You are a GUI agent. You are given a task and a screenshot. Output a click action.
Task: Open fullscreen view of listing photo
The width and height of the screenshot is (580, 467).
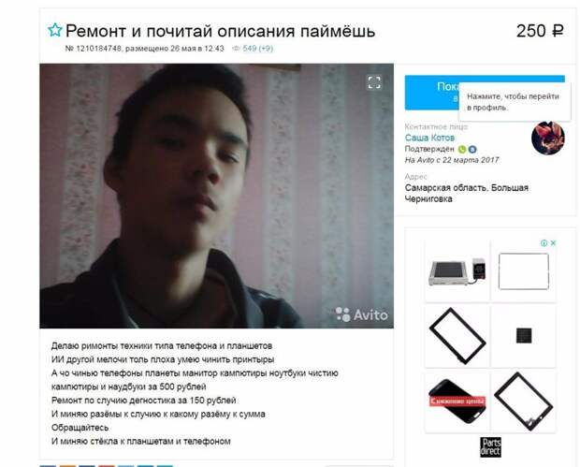pos(374,82)
